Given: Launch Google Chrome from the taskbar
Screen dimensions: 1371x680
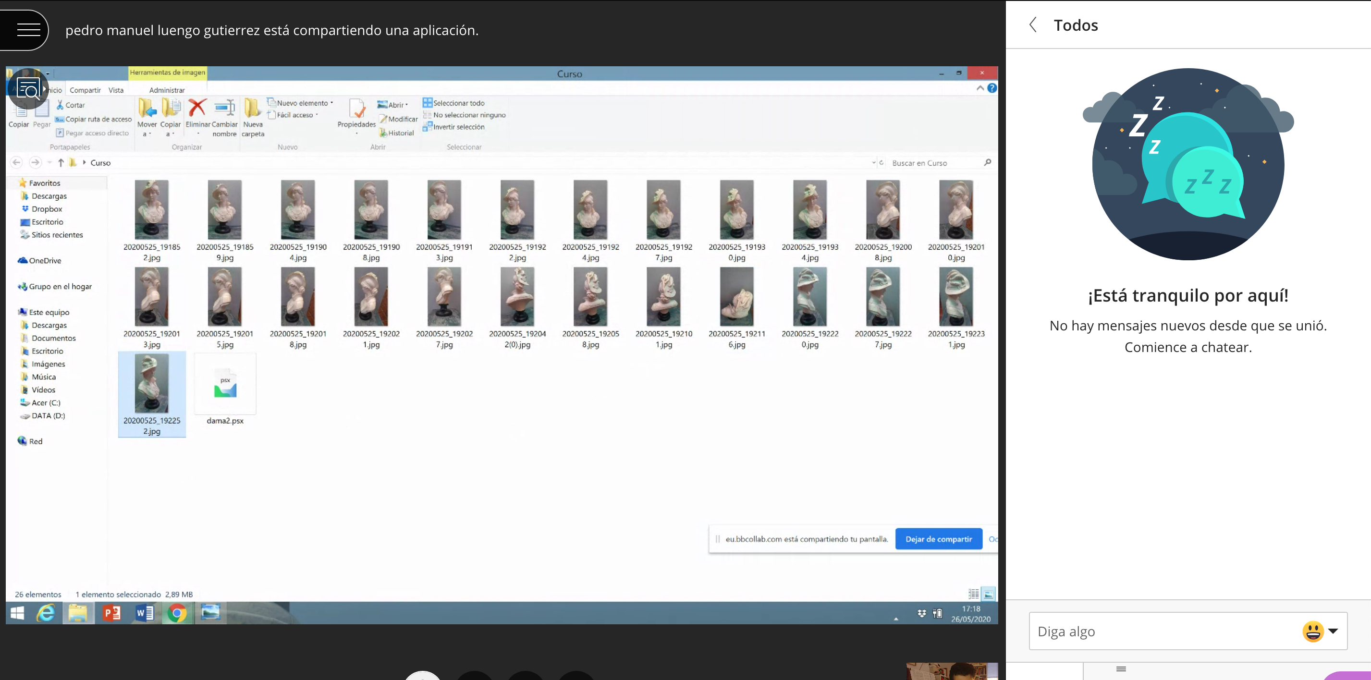Looking at the screenshot, I should coord(177,614).
